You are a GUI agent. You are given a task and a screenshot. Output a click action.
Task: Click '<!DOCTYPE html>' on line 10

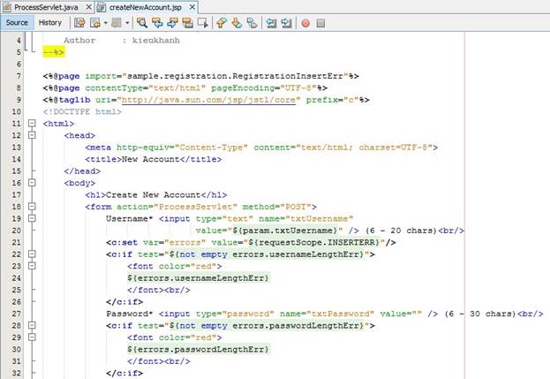[82, 111]
